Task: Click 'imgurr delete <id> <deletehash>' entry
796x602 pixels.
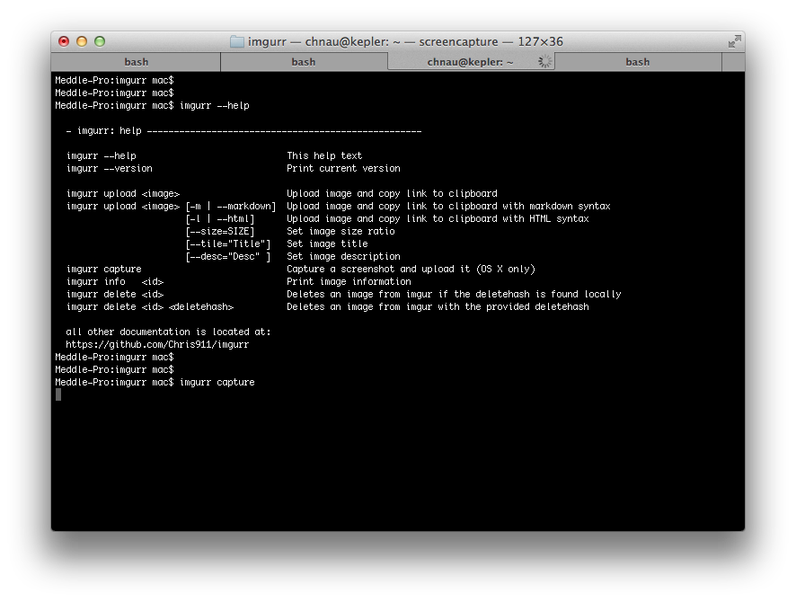Action: pyautogui.click(x=150, y=307)
